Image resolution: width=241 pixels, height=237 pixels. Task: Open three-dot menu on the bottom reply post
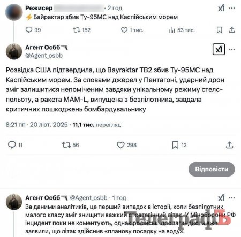pos(232,198)
